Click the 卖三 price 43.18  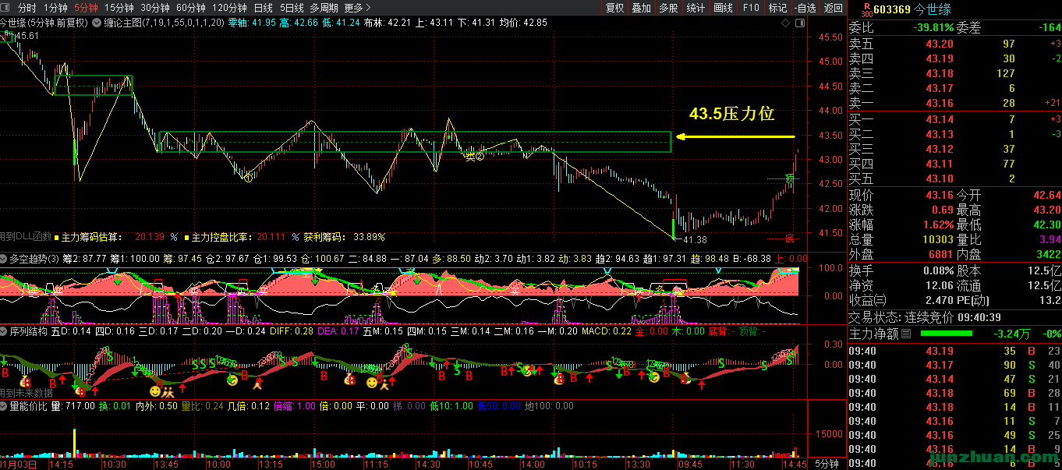point(940,73)
